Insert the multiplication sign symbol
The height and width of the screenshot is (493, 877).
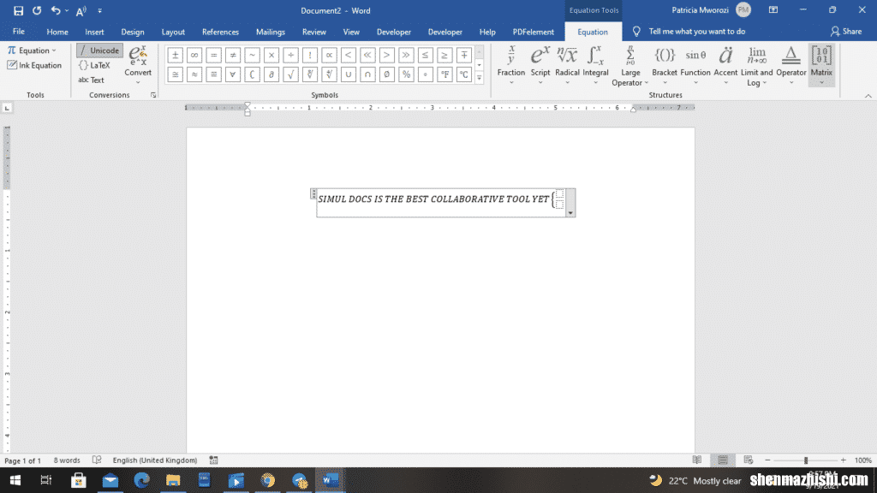(271, 55)
